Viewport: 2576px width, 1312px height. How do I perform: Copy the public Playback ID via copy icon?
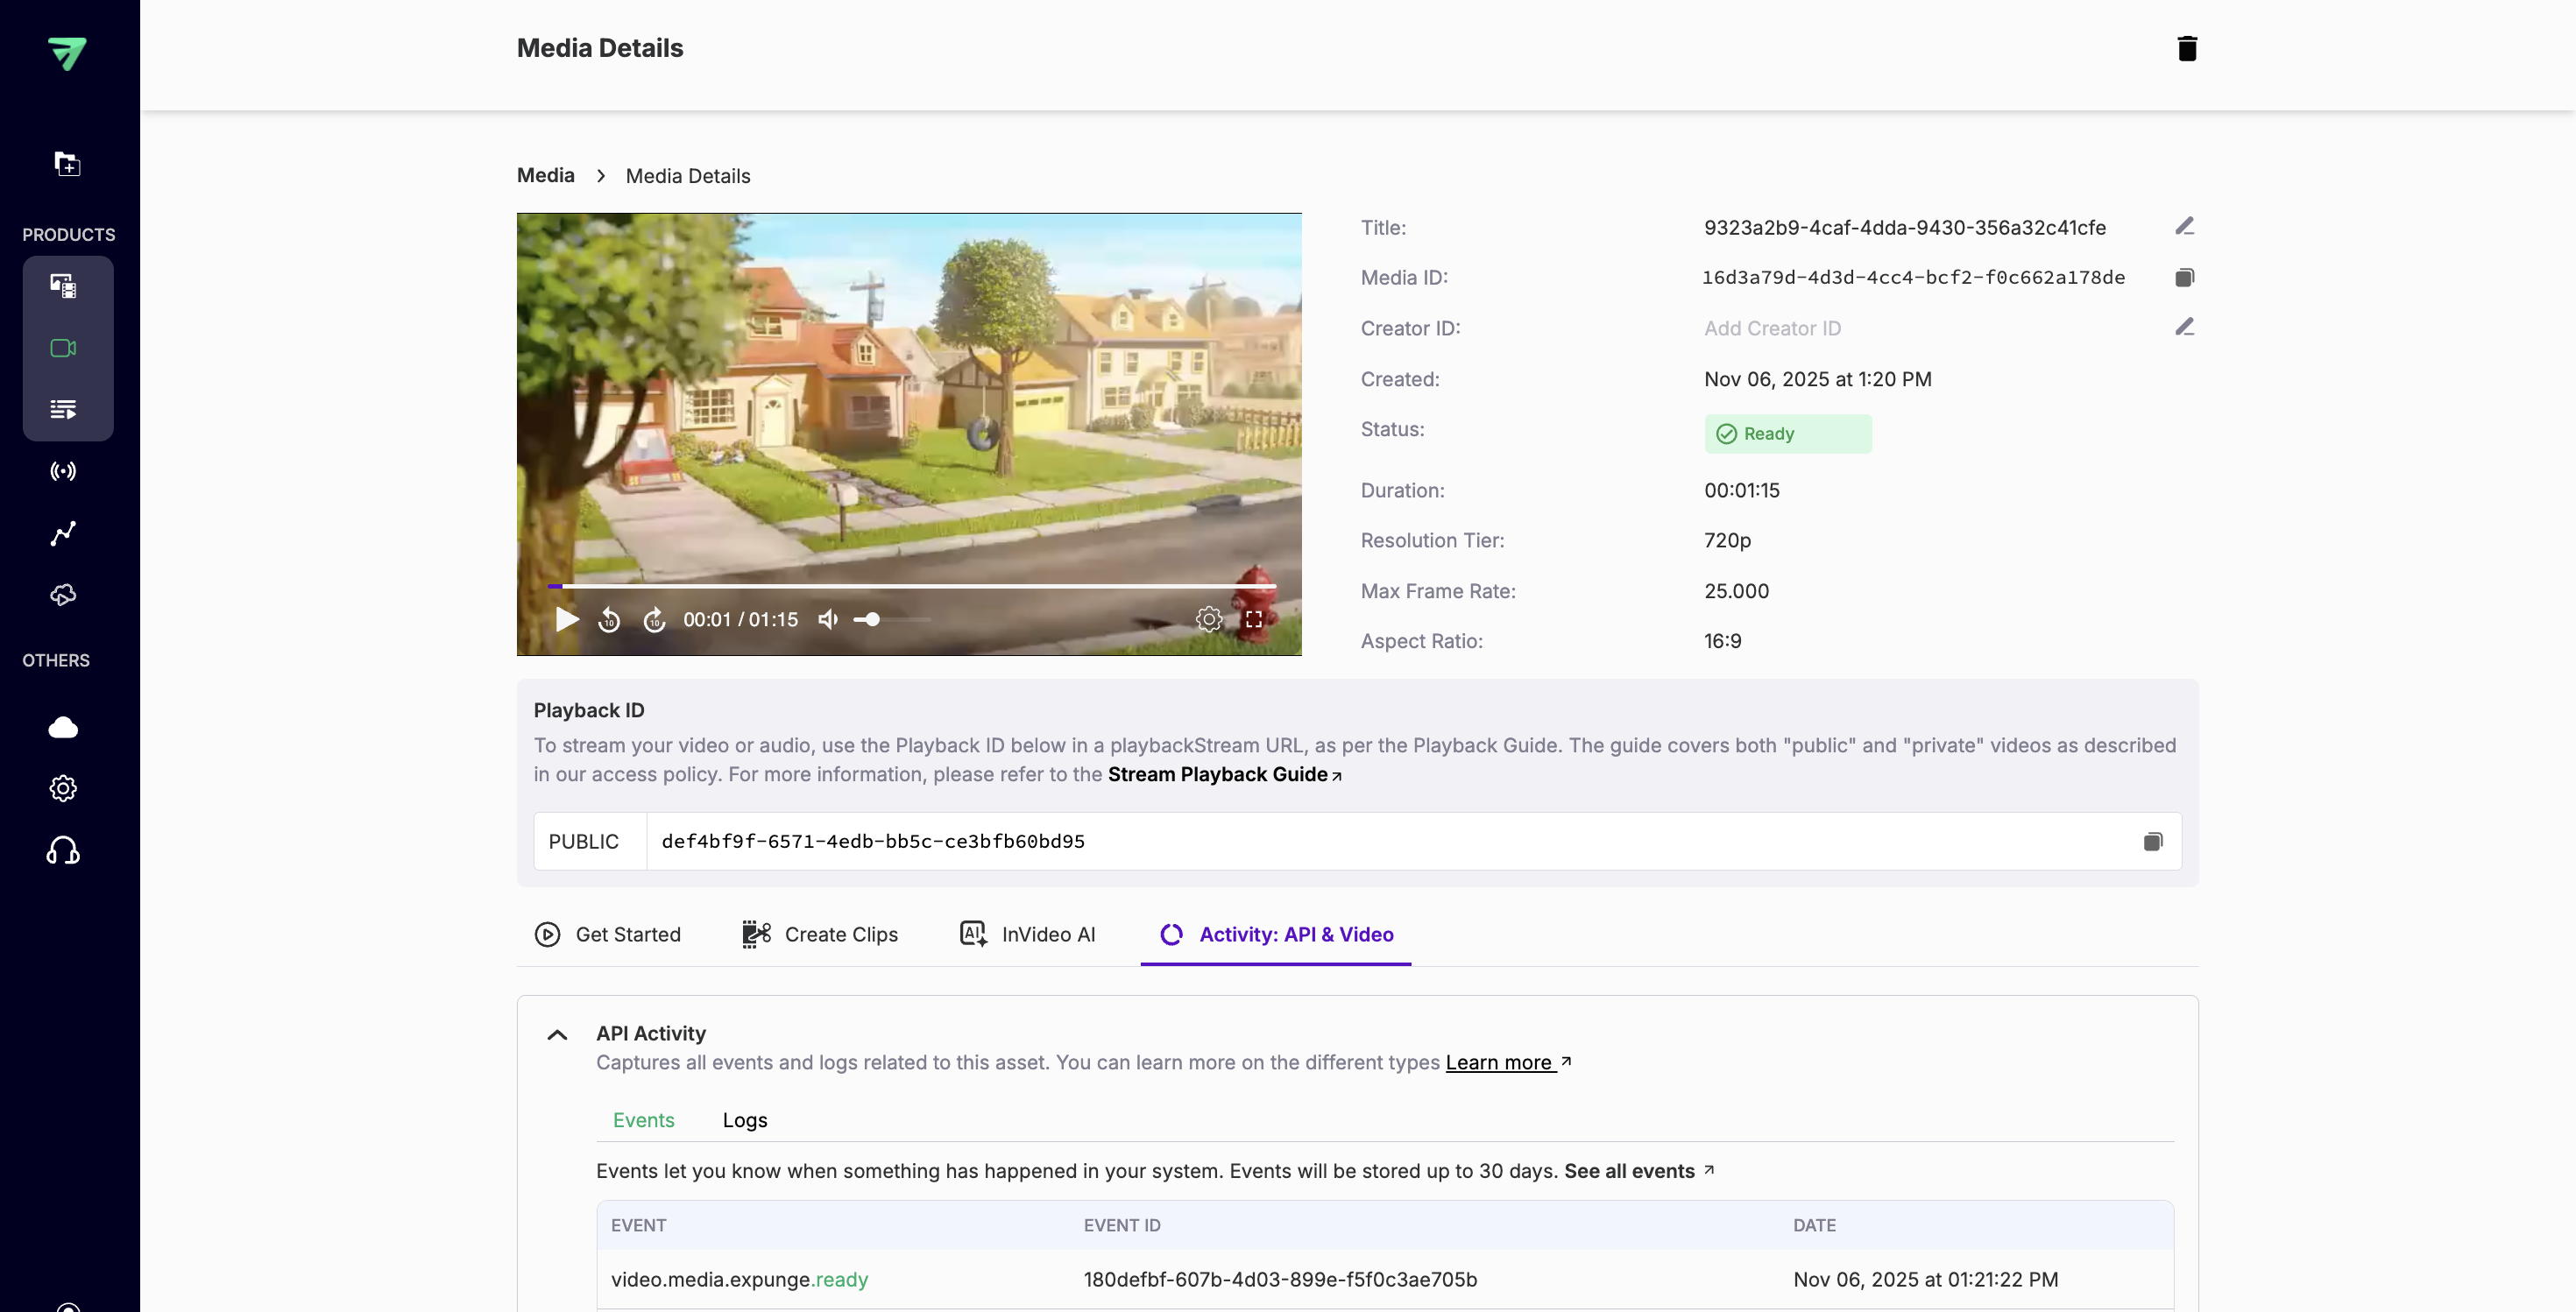pos(2153,842)
